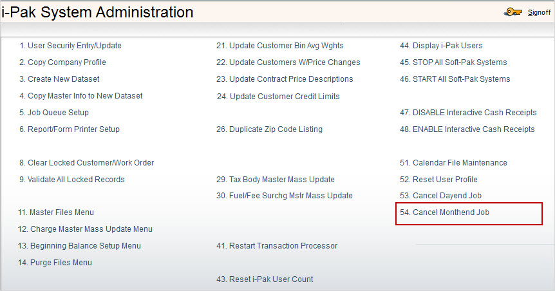The image size is (555, 291).
Task: Run Validate All Locked Records
Action: (72, 180)
